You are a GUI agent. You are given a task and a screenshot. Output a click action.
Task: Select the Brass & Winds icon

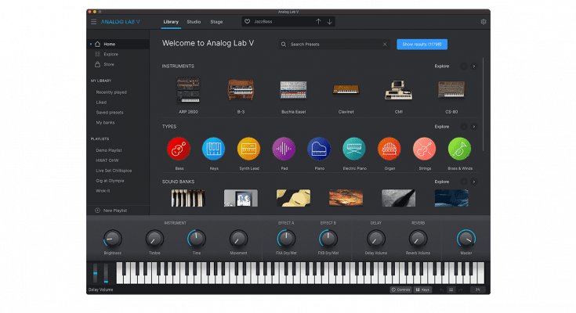coord(459,148)
